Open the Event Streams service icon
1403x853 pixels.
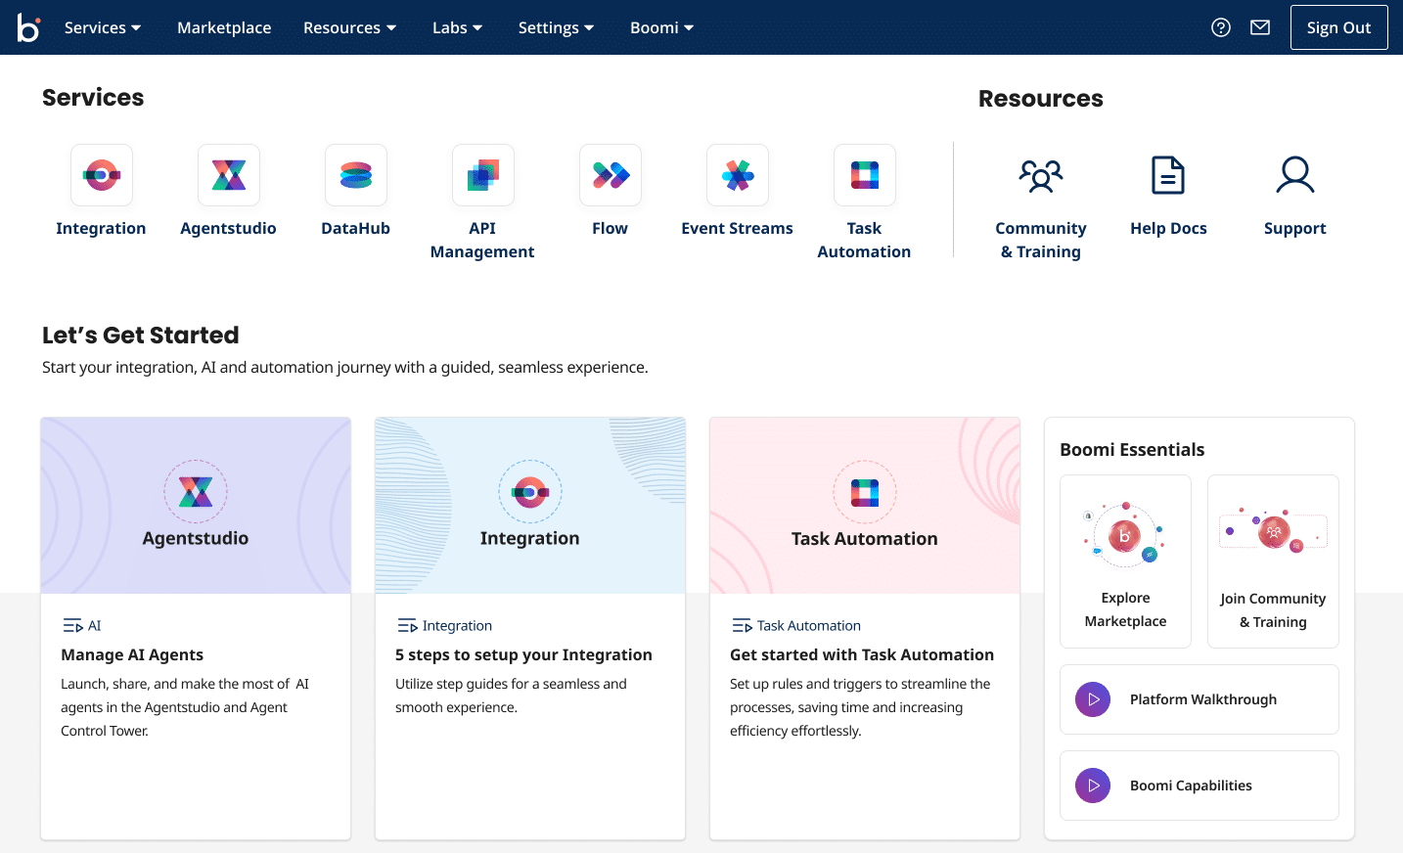[738, 175]
